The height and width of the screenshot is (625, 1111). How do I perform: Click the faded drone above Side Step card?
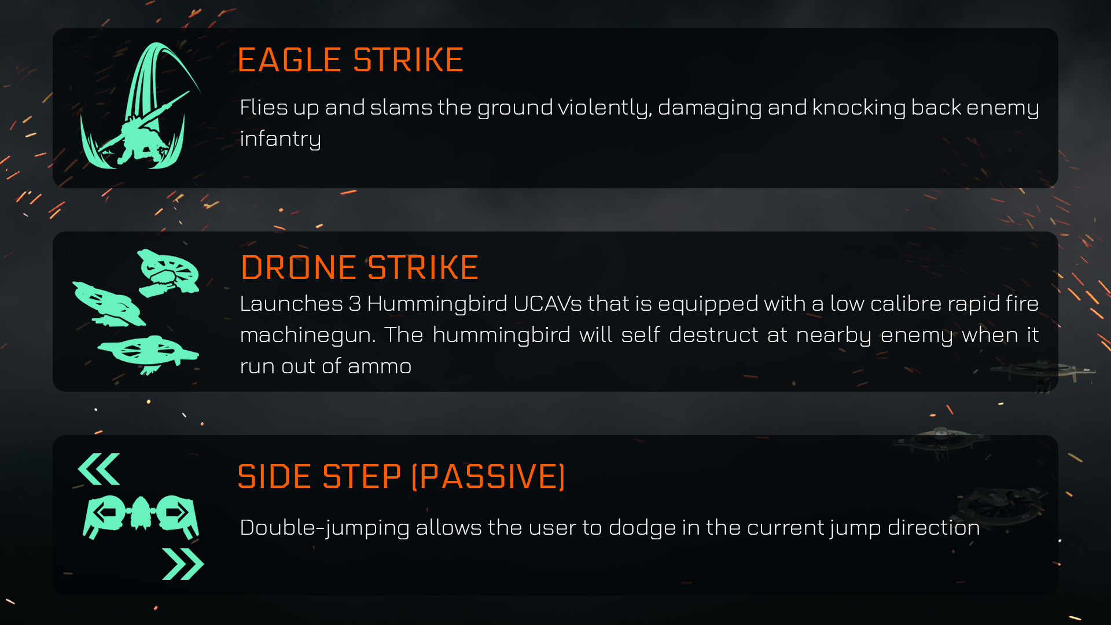941,443
